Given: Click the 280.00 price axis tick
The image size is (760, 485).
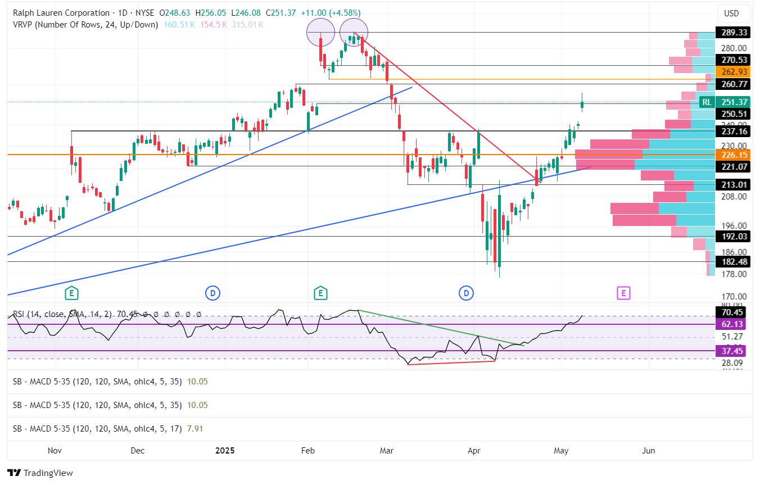Looking at the screenshot, I should (734, 48).
